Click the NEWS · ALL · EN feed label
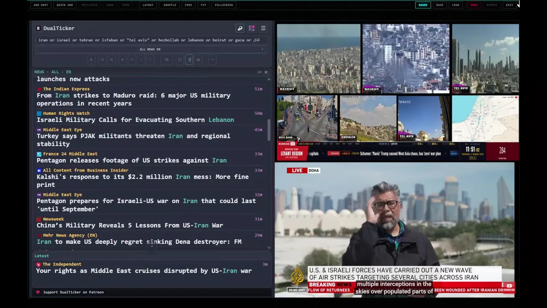 tap(53, 72)
